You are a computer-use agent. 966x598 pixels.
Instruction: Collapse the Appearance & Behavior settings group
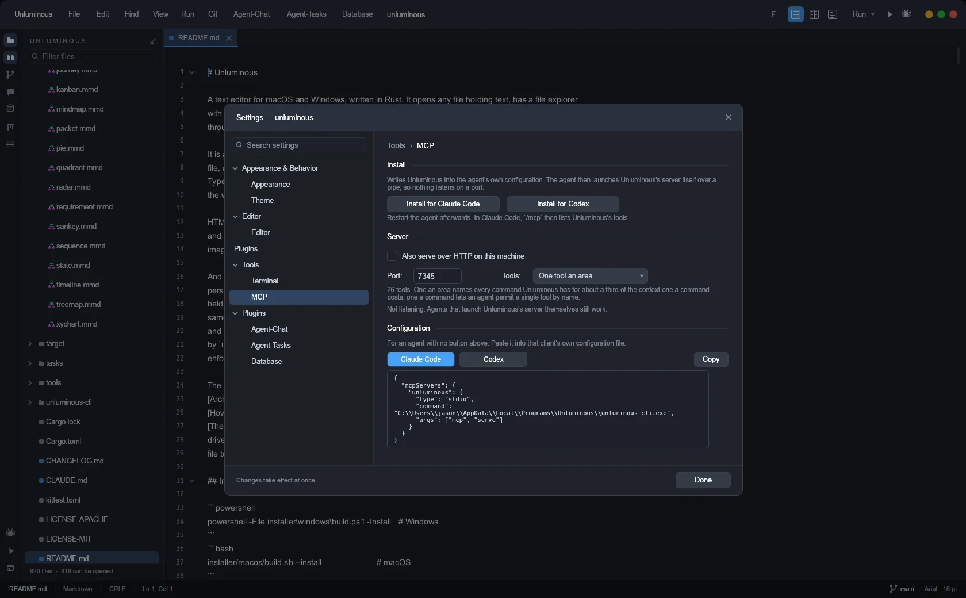point(235,168)
